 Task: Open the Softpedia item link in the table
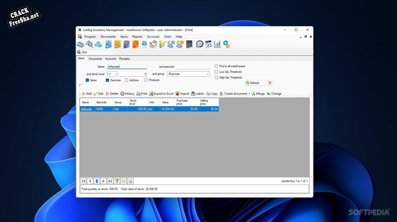[86, 109]
